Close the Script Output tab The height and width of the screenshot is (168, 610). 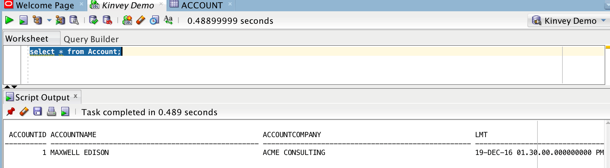[x=76, y=96]
